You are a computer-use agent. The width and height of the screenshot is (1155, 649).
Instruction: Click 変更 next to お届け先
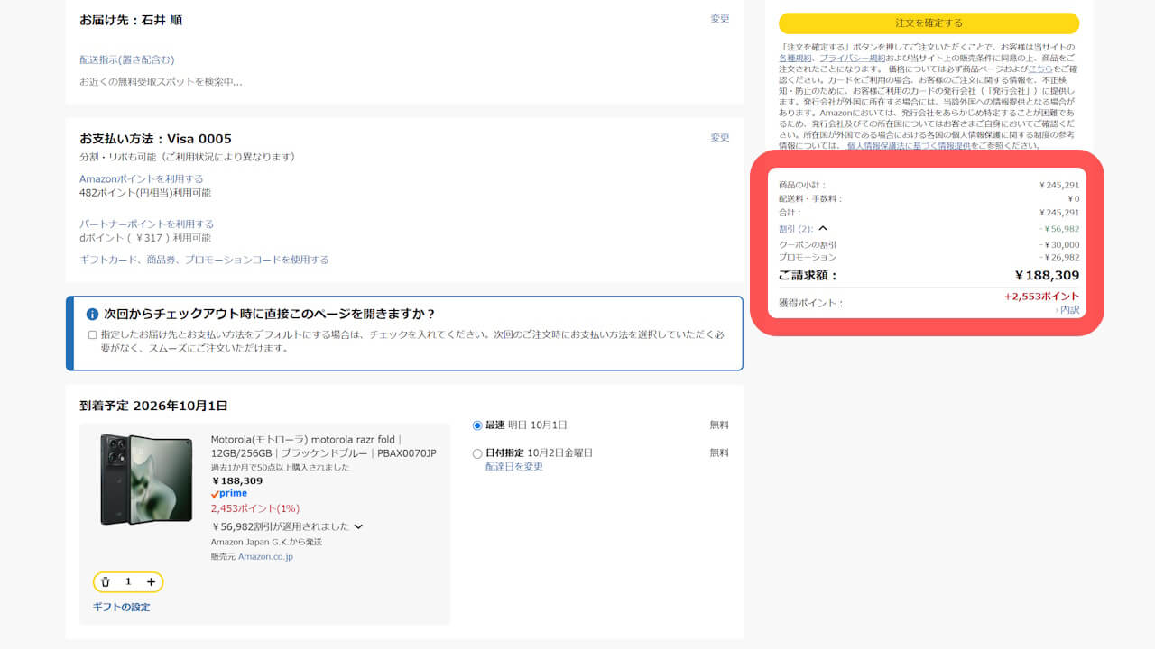[720, 19]
